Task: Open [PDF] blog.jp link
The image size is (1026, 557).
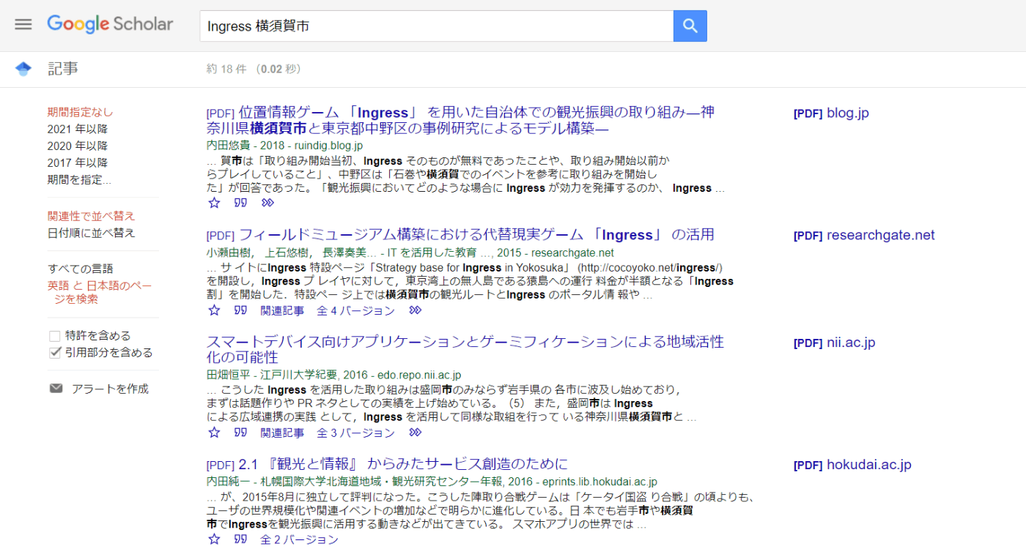Action: coord(831,113)
